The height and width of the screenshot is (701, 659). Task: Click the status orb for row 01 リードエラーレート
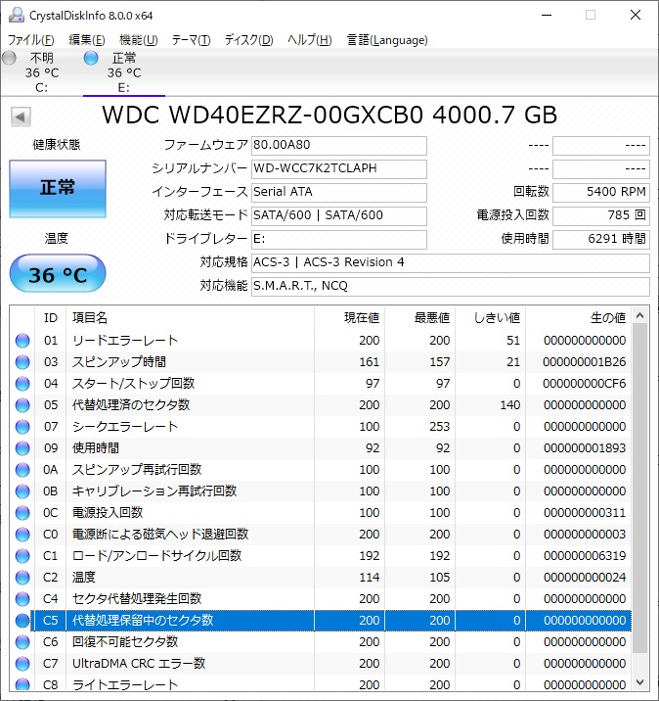(x=22, y=341)
